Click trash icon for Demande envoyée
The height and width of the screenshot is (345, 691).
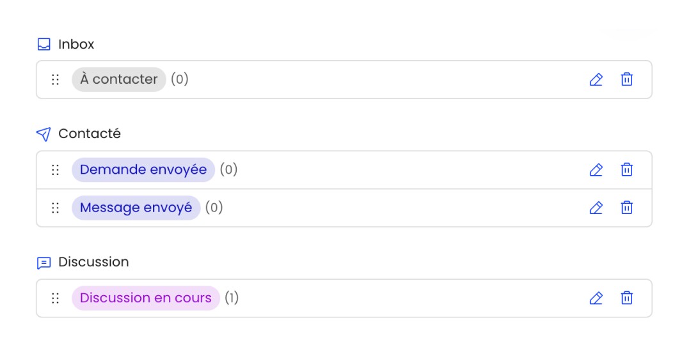627,170
